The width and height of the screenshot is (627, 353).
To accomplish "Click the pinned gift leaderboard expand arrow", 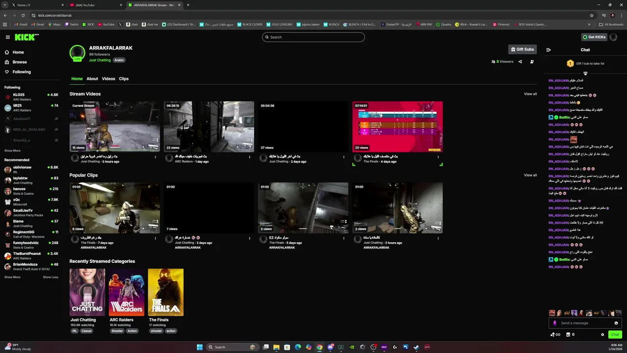I will [x=585, y=74].
